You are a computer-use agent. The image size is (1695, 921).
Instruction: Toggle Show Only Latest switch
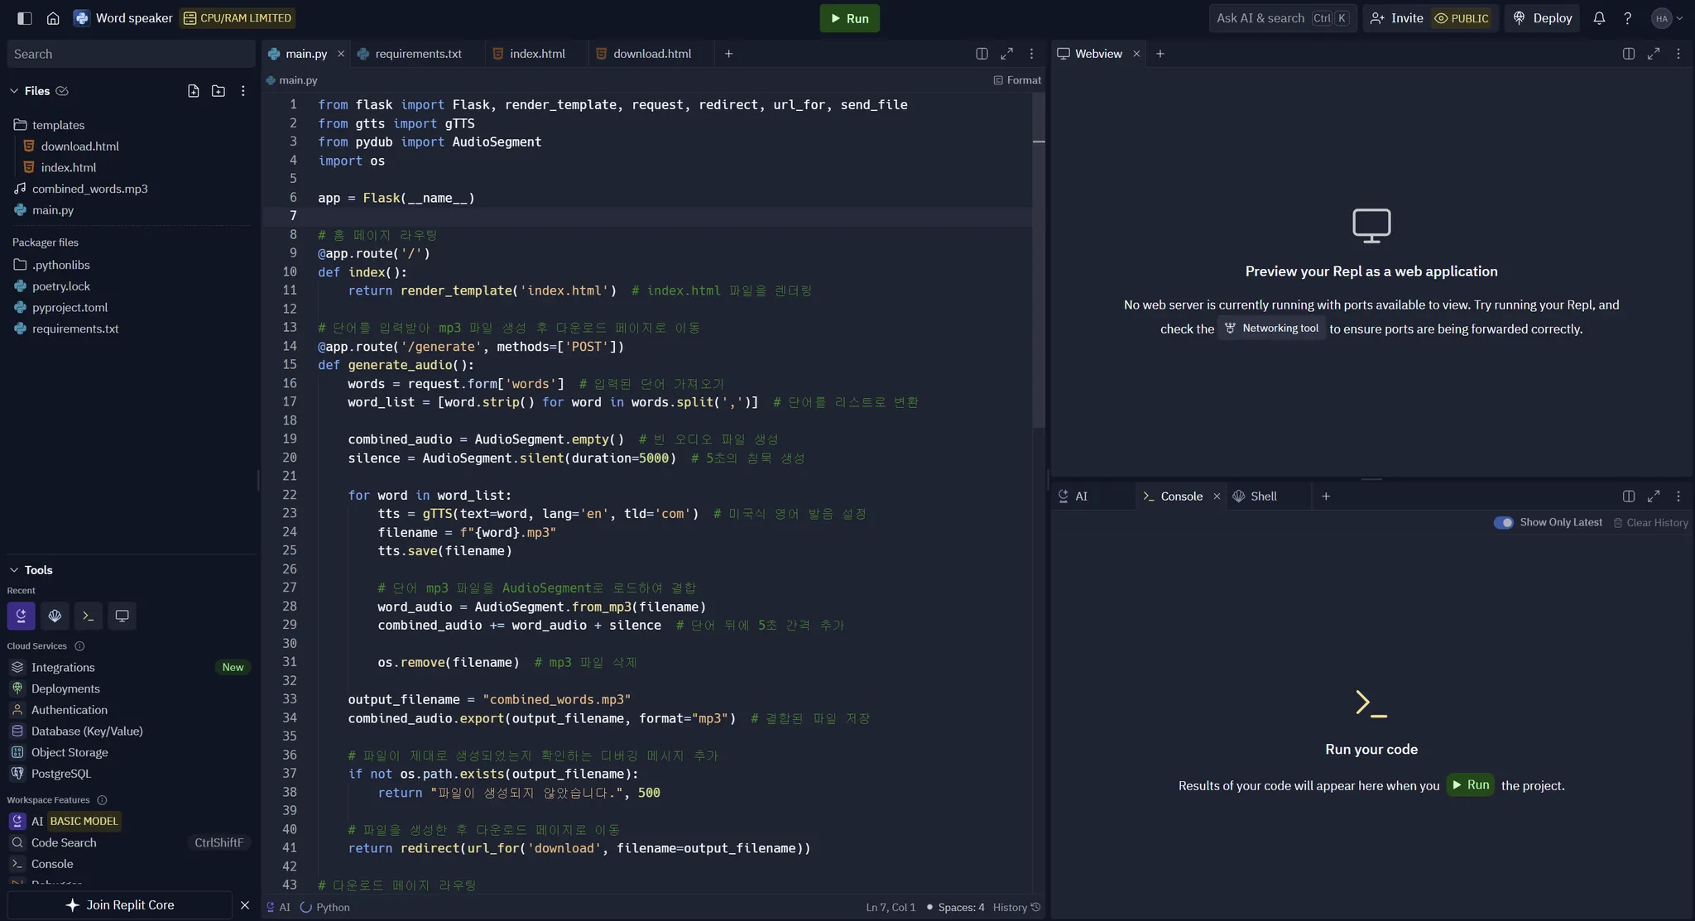[x=1503, y=522]
